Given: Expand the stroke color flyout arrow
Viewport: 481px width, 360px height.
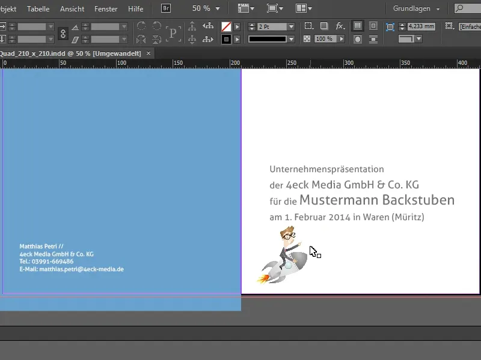Looking at the screenshot, I should [237, 39].
